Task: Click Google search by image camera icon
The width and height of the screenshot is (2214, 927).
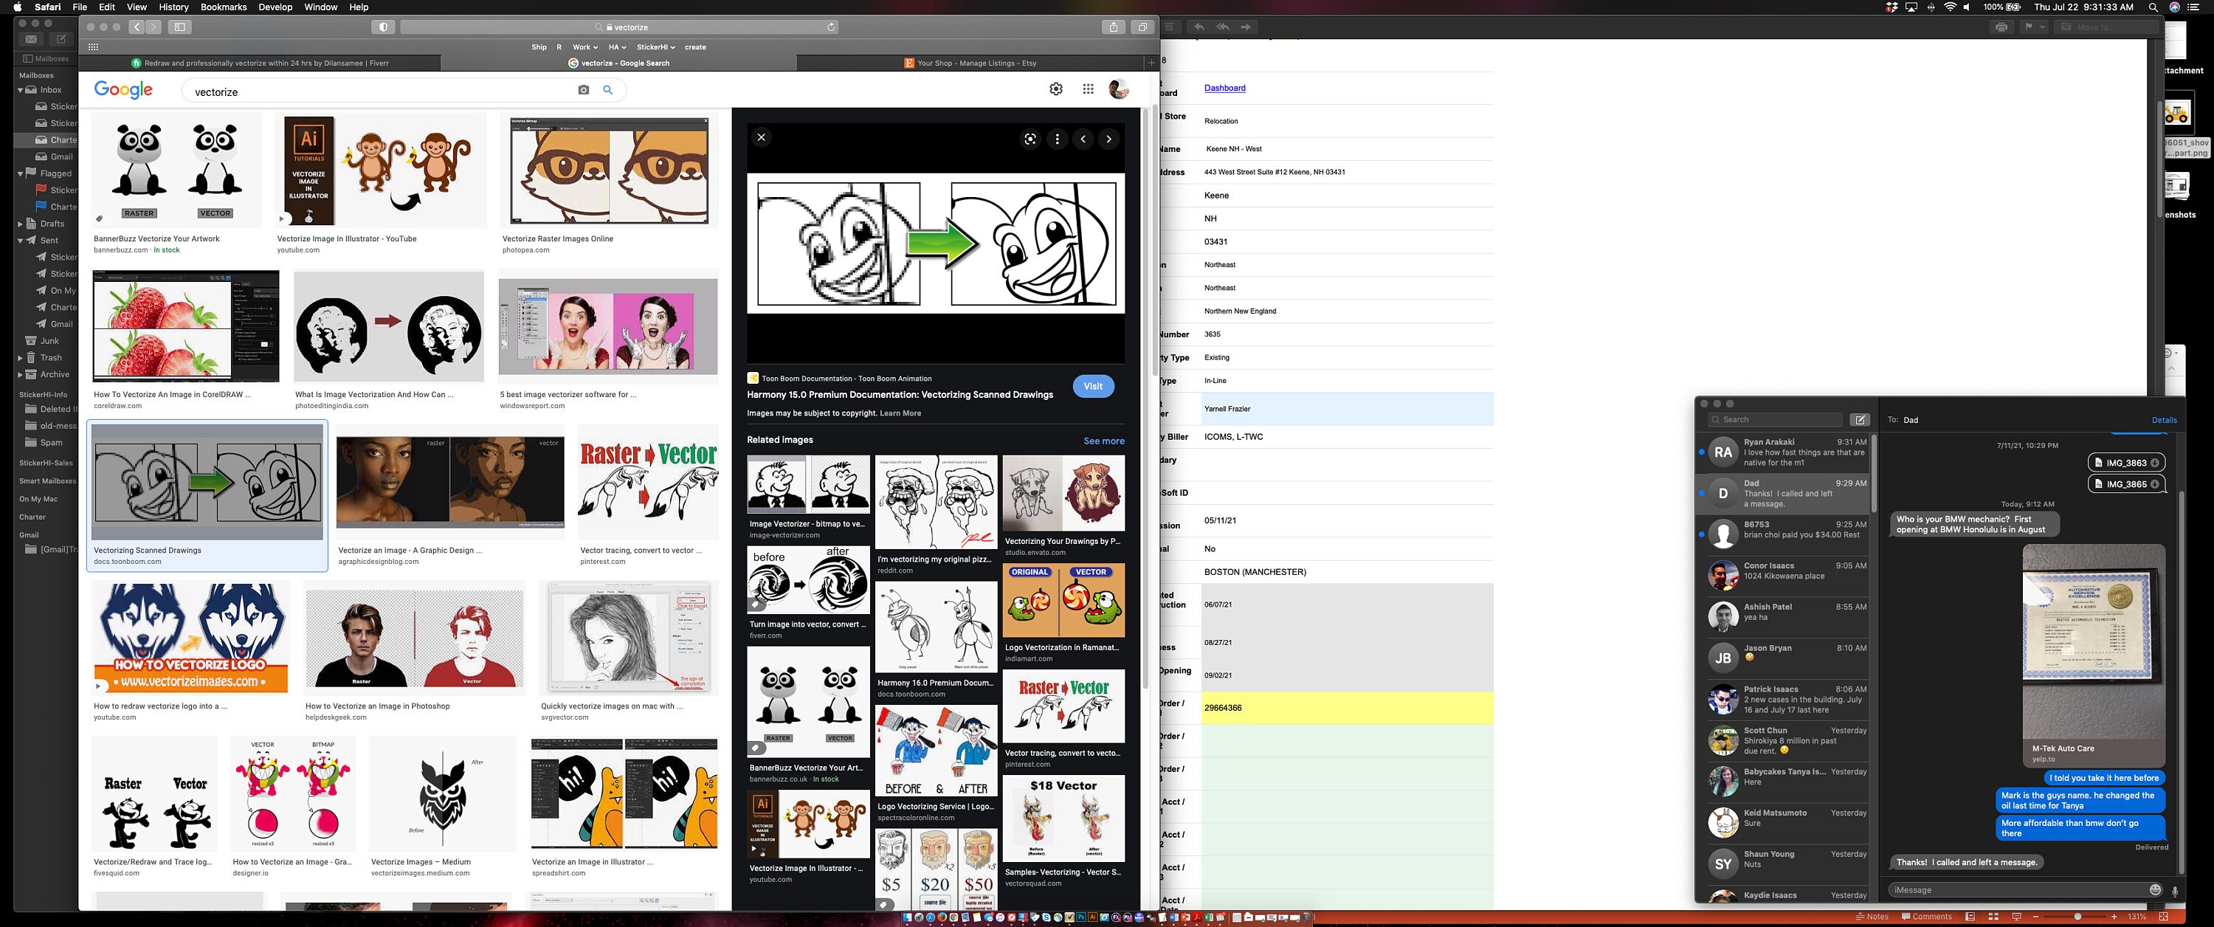Action: coord(584,89)
